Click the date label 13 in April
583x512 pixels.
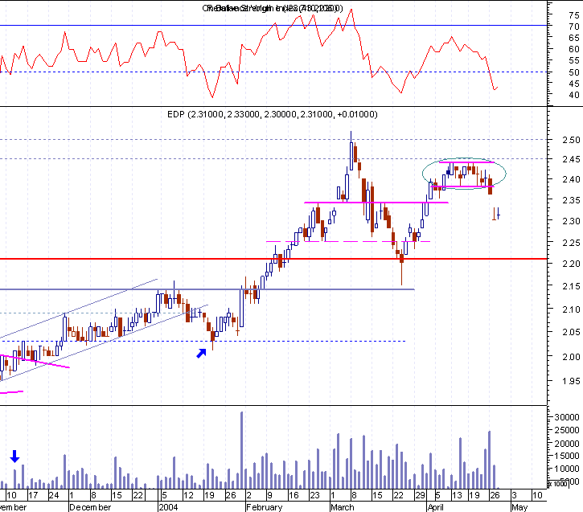point(457,495)
